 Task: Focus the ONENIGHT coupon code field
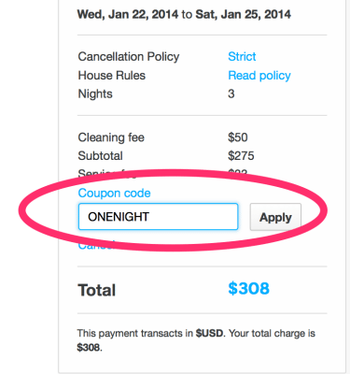[158, 217]
